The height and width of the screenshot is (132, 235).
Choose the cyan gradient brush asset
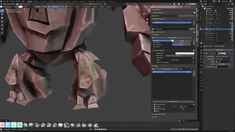tap(8, 125)
